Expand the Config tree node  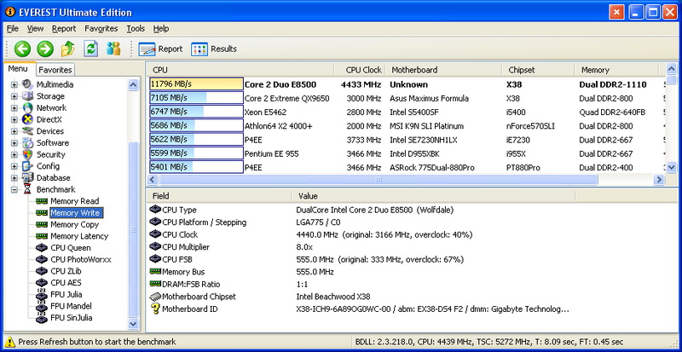(x=14, y=166)
